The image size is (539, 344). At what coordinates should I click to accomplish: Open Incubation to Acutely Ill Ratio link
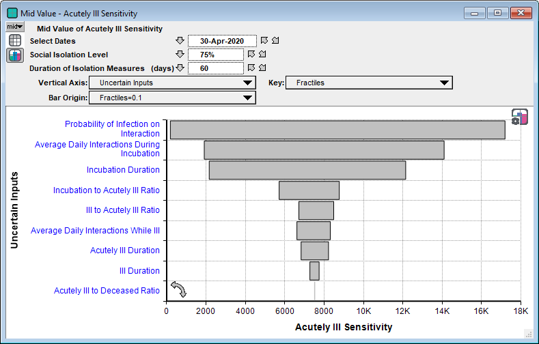pos(106,190)
